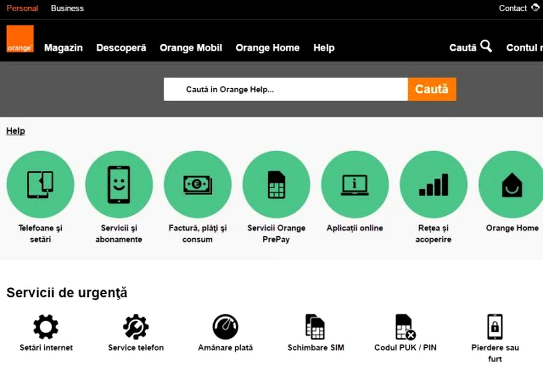Image resolution: width=543 pixels, height=365 pixels.
Task: Click the Setări internet gear icon
Action: (x=45, y=326)
